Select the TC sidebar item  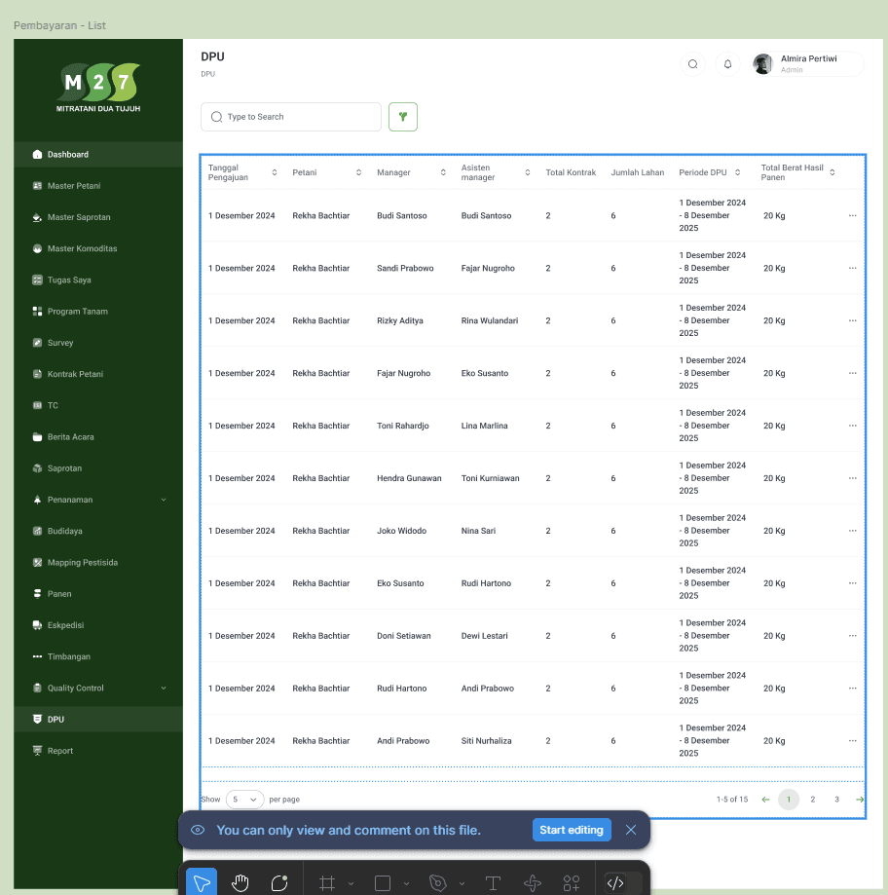click(x=98, y=405)
